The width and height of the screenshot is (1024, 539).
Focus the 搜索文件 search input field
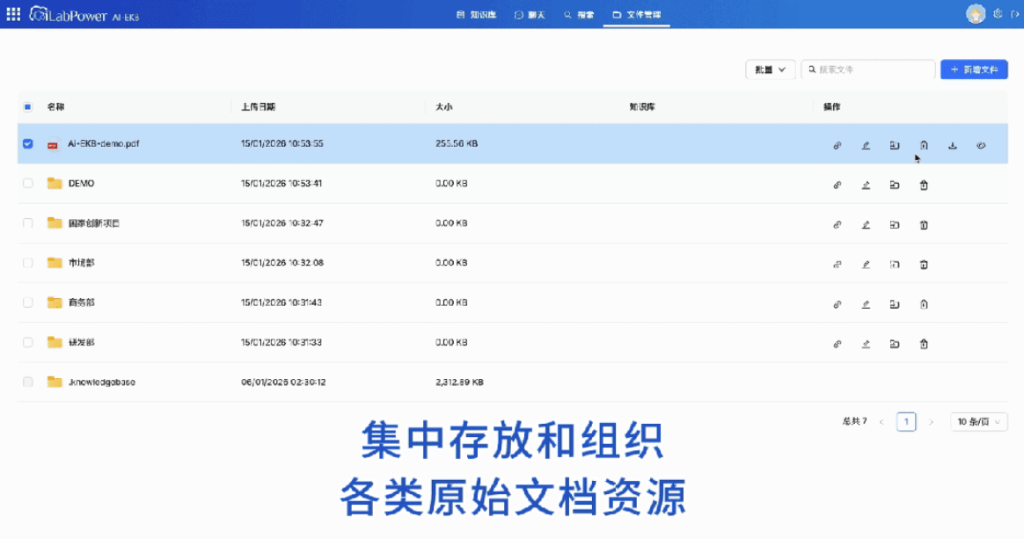(x=868, y=69)
